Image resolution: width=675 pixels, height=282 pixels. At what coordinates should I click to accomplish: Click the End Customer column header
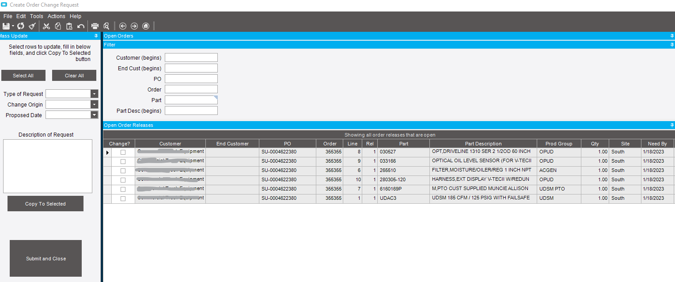[232, 144]
